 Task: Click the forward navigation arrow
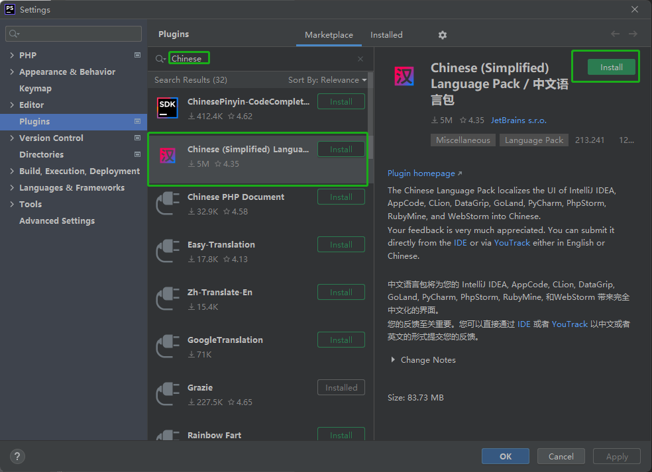coord(633,34)
